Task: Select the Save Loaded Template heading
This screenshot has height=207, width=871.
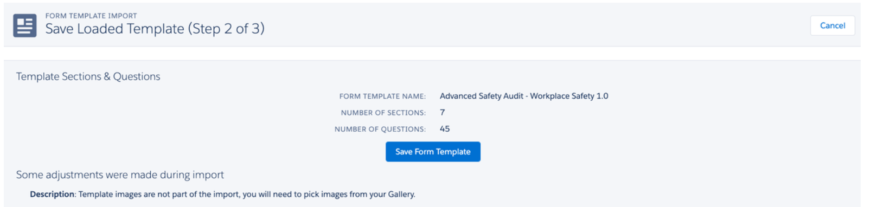Action: click(155, 29)
